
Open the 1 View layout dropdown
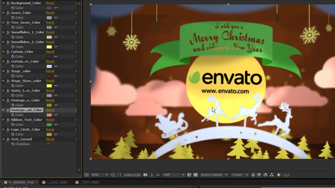tap(239, 175)
